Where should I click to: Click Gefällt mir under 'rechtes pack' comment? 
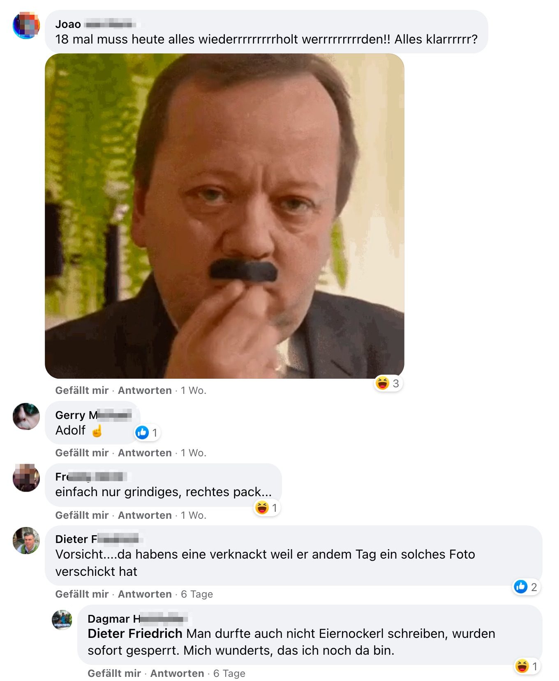(x=82, y=515)
